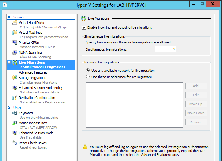Viewport: 222px width, 161px height.
Task: Click the C:\Users\Public\Documents path text
Action: [x=46, y=27]
